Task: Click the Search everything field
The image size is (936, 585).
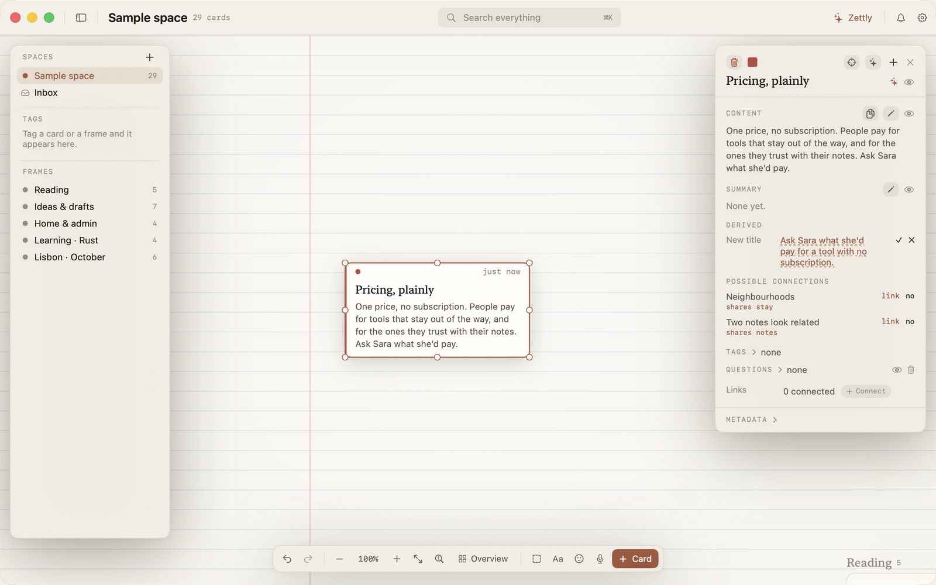Action: (529, 18)
